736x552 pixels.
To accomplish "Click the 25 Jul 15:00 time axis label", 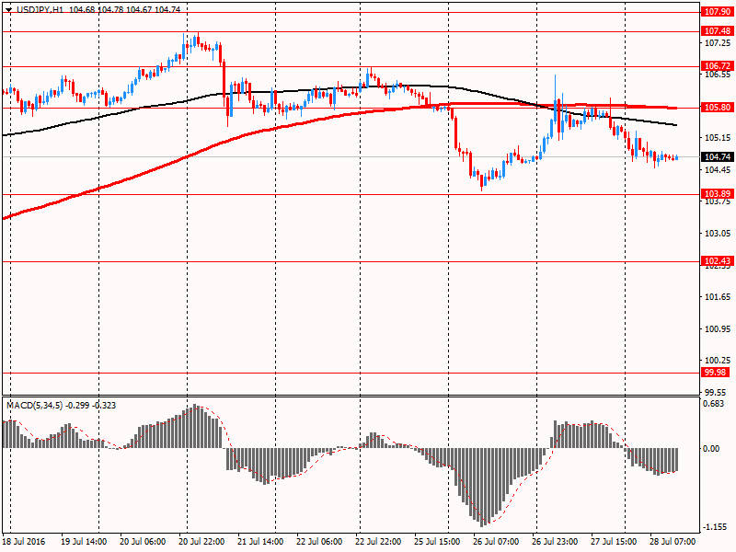I will [x=437, y=542].
